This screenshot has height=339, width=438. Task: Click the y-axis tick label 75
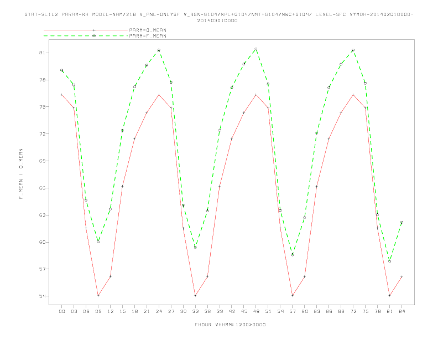click(43, 107)
